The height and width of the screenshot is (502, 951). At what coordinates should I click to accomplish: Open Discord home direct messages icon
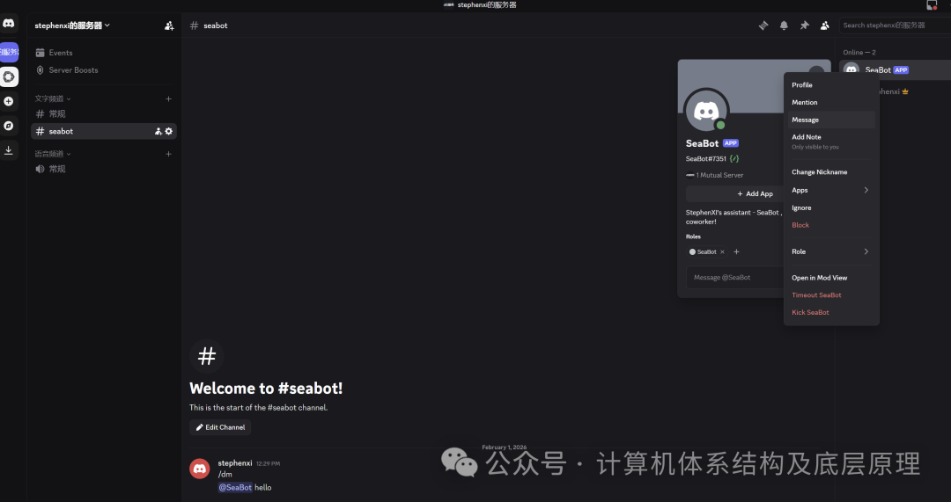(9, 24)
